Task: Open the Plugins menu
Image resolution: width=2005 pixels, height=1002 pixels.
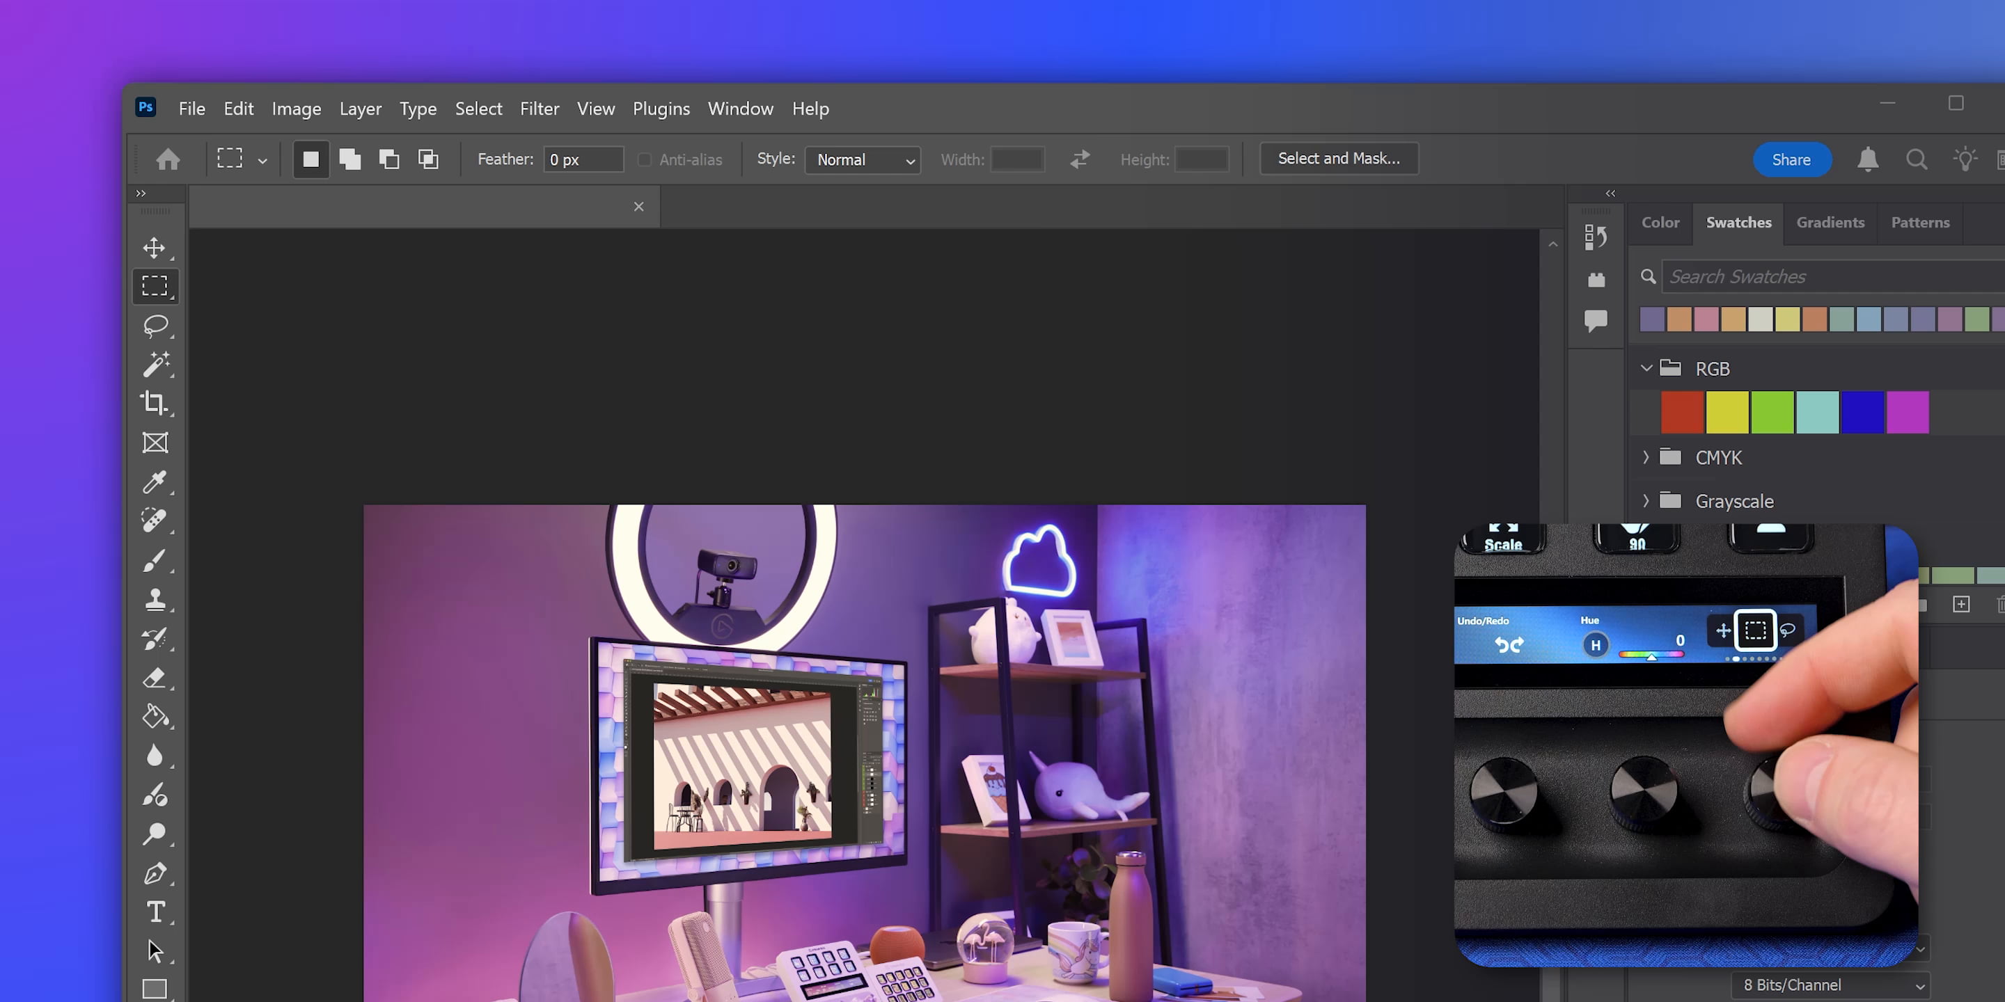Action: coord(661,109)
